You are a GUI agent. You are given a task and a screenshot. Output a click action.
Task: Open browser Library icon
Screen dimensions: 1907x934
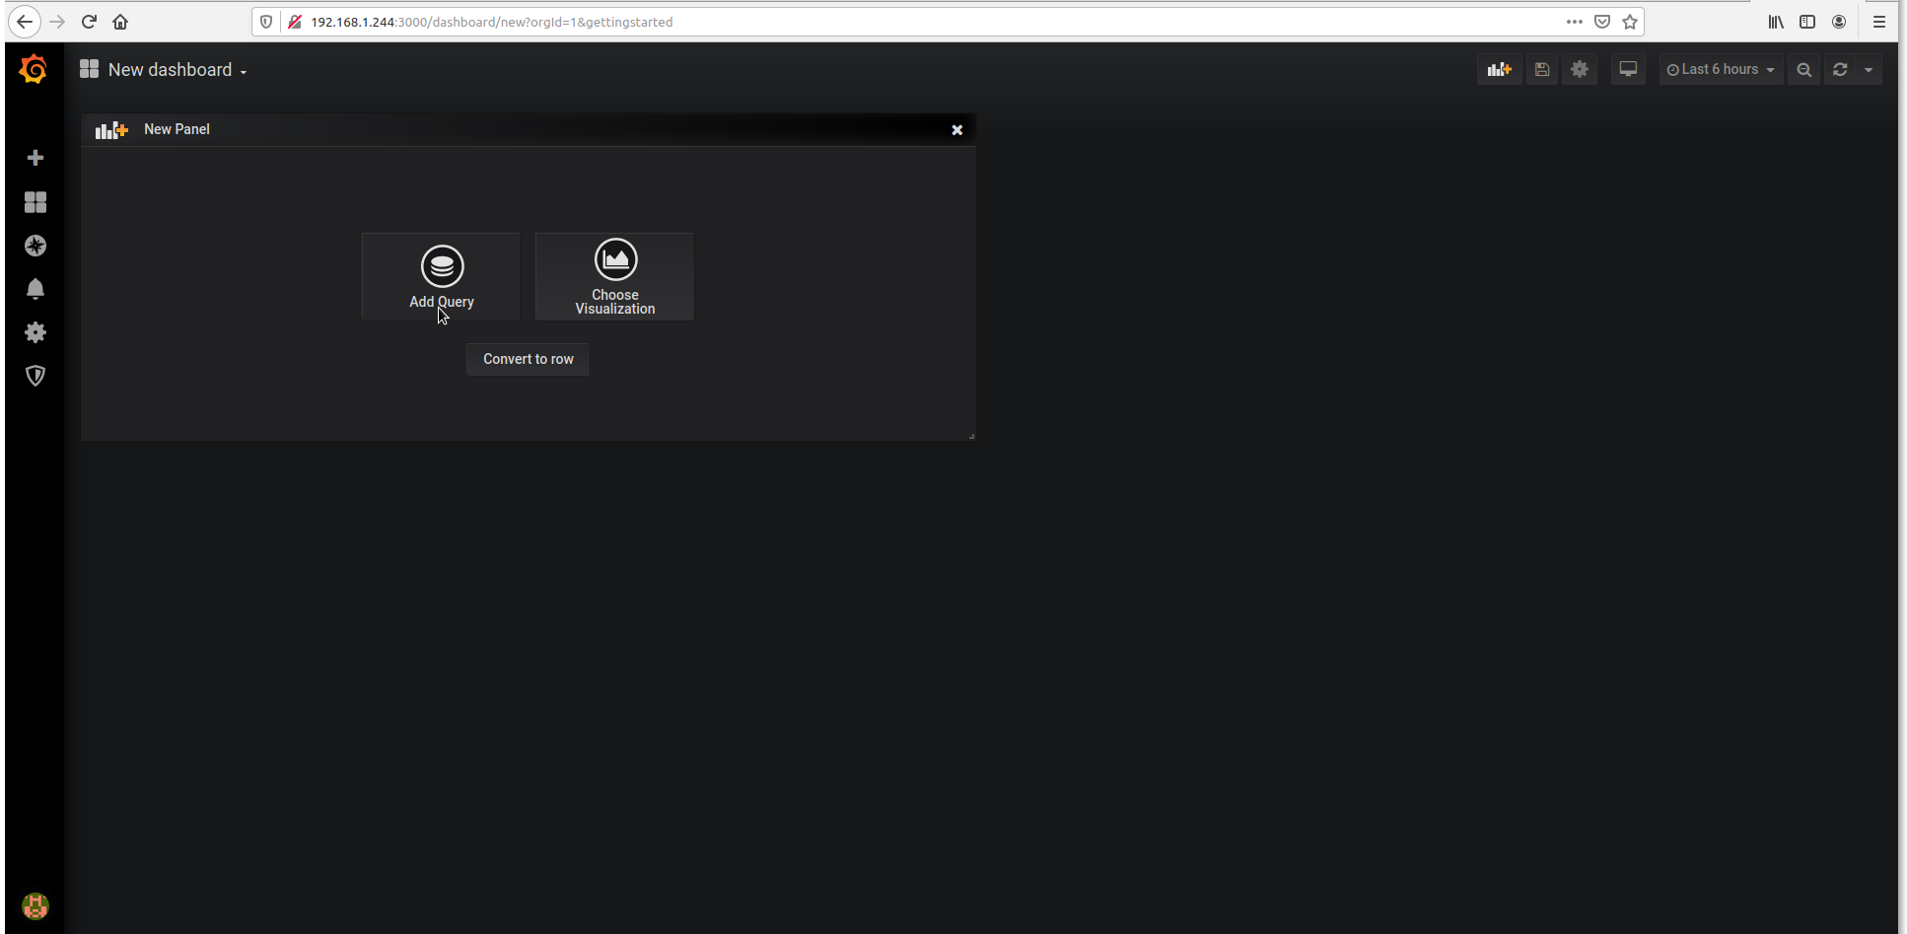pos(1776,22)
